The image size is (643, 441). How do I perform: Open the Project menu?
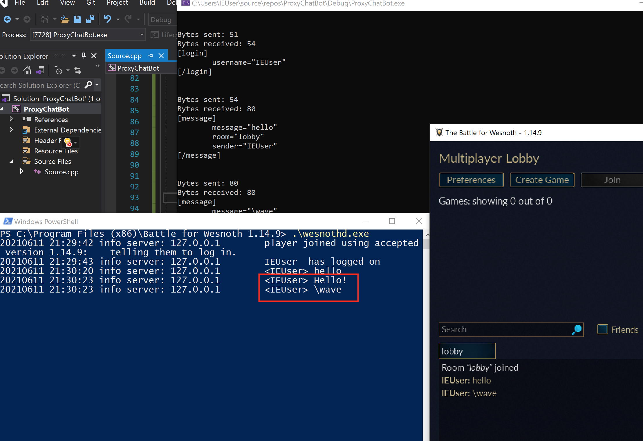[117, 3]
